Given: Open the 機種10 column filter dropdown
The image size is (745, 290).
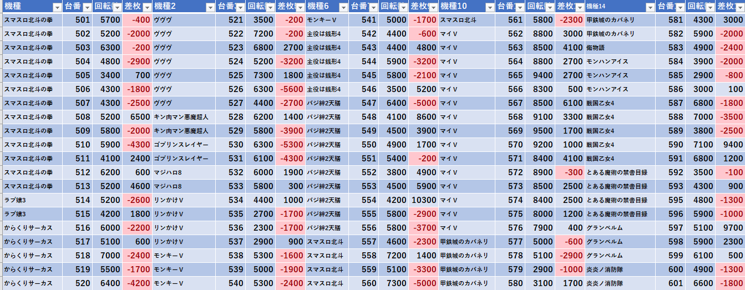Looking at the screenshot, I should (489, 7).
